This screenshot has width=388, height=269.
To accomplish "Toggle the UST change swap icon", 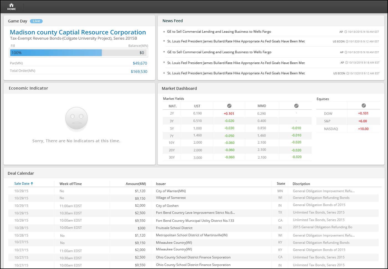I will (x=229, y=106).
